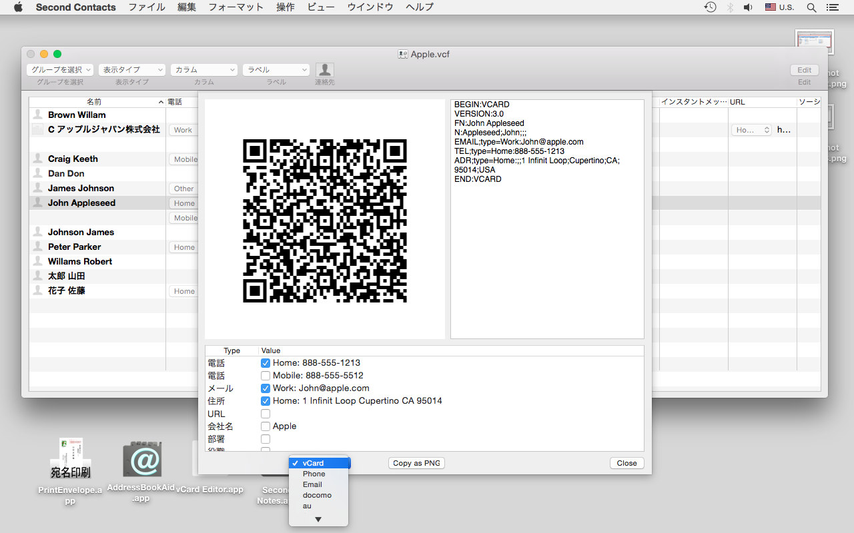Uncheck Home: 888-555-1213 phone checkbox
Viewport: 854px width, 533px height.
(x=266, y=363)
